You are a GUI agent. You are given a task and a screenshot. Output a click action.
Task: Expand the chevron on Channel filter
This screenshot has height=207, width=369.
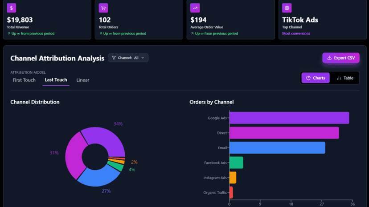pyautogui.click(x=143, y=58)
